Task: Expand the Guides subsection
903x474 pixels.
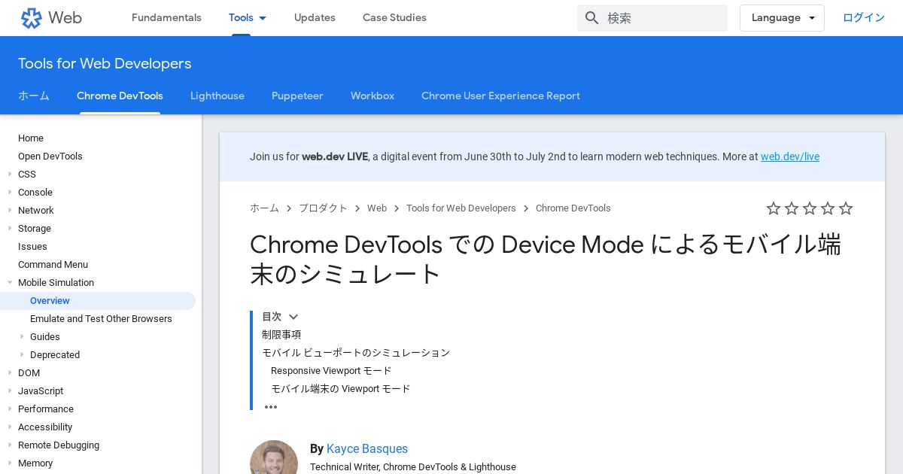Action: (23, 337)
